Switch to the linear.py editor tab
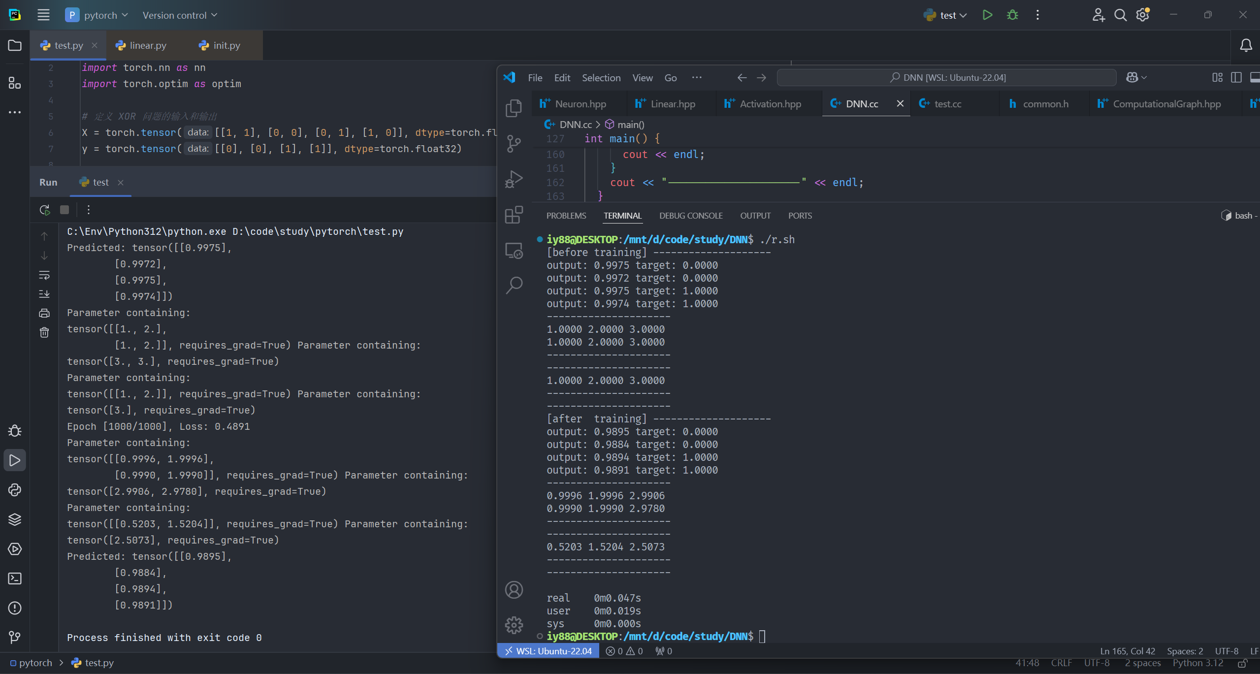The width and height of the screenshot is (1260, 674). [x=142, y=45]
